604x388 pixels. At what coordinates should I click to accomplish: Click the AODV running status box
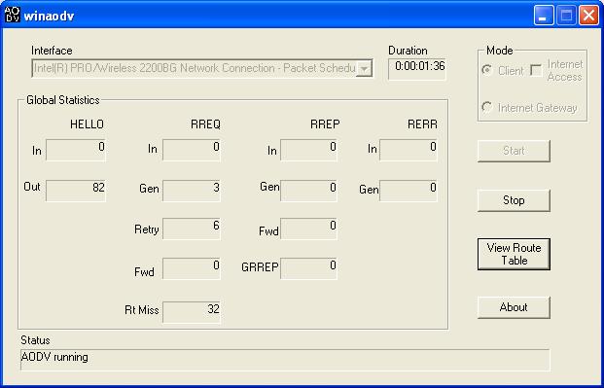pyautogui.click(x=285, y=360)
